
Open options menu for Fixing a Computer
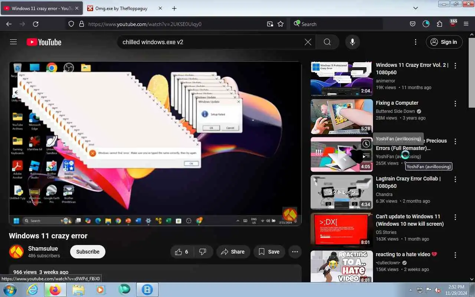[x=455, y=104]
